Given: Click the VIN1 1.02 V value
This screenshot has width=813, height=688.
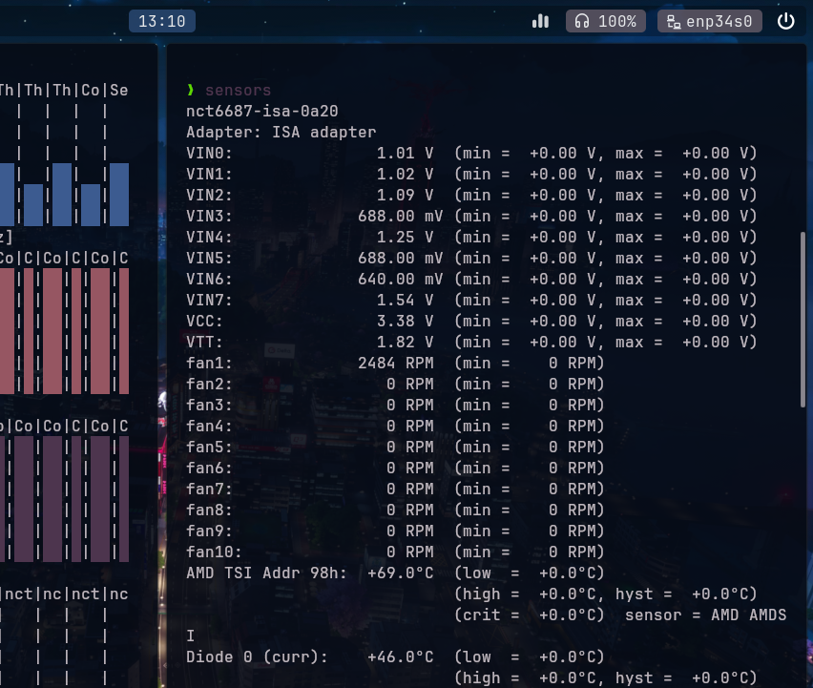Looking at the screenshot, I should [405, 175].
